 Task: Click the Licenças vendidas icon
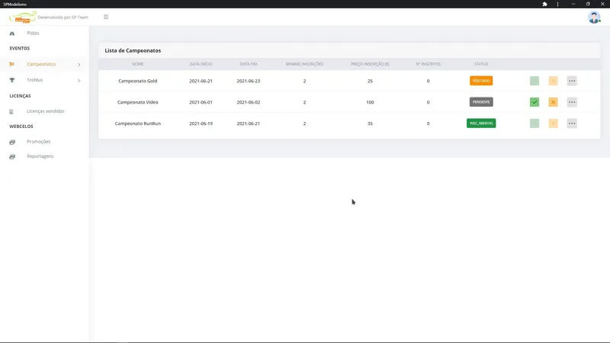coord(11,111)
